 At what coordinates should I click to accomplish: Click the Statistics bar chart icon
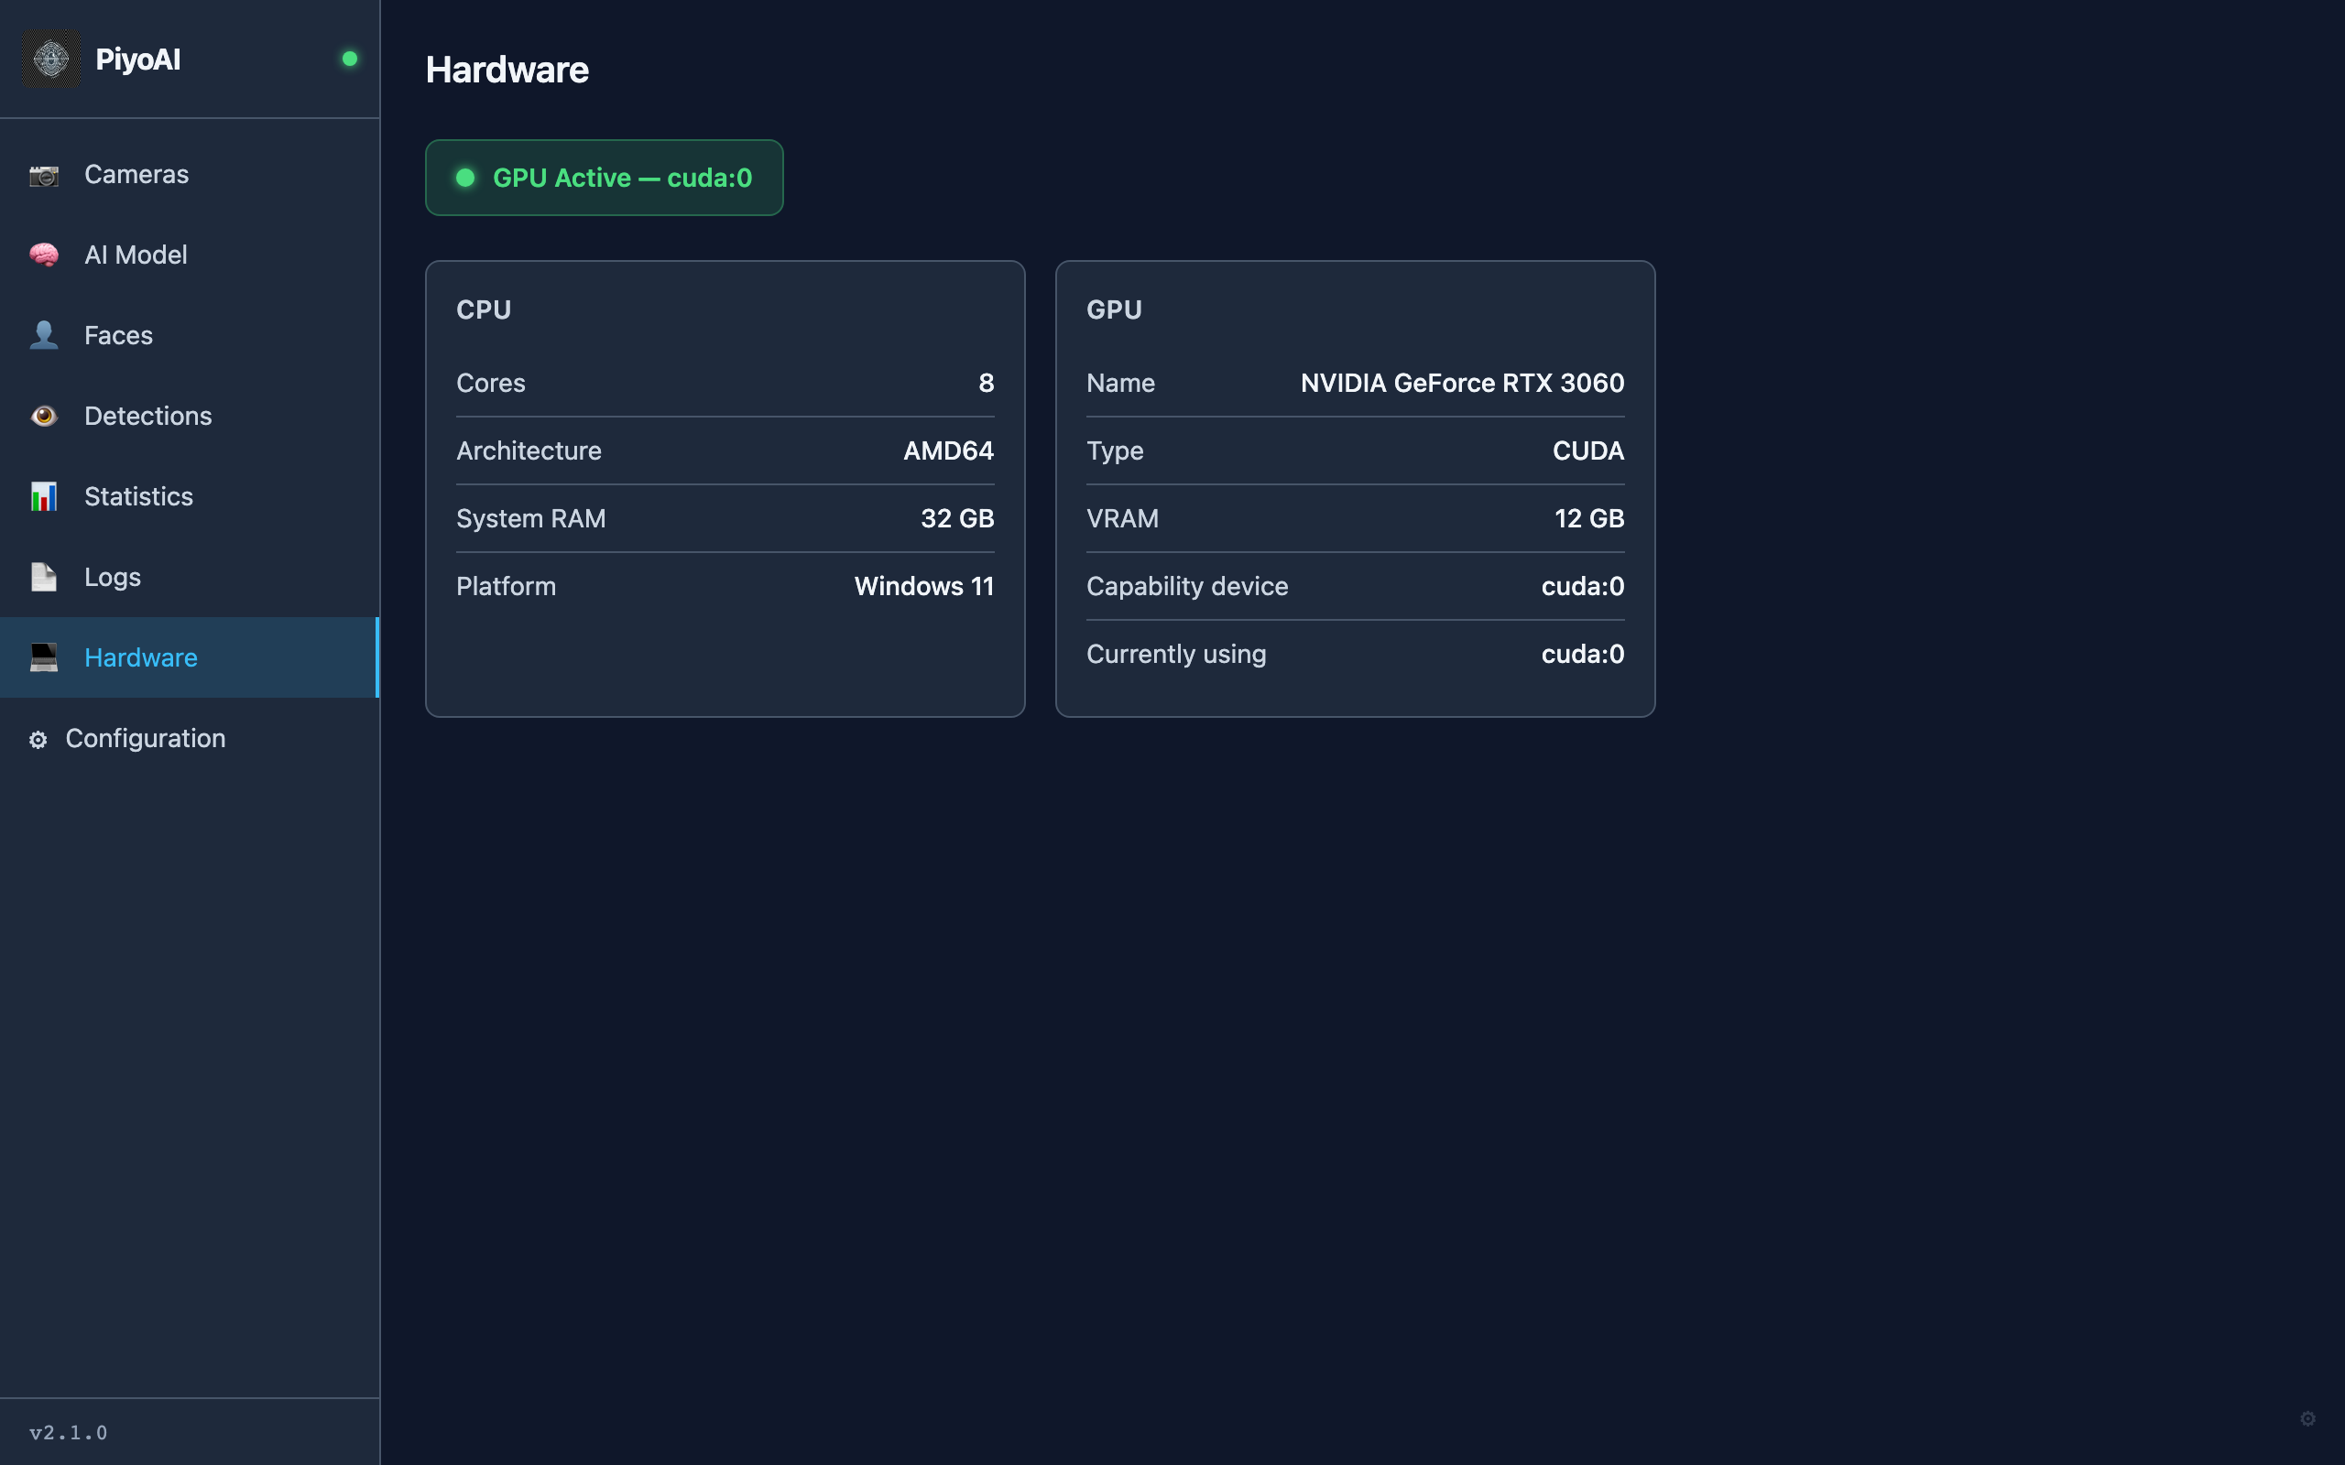click(x=44, y=496)
